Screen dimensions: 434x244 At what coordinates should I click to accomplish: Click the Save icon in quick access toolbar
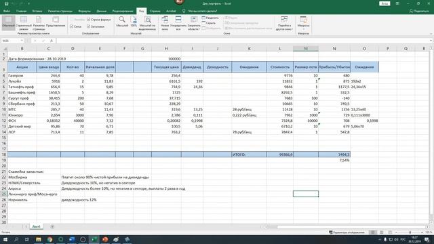tap(6, 3)
